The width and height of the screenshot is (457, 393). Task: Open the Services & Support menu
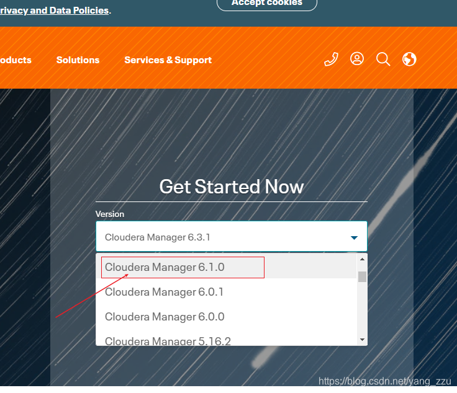tap(168, 60)
